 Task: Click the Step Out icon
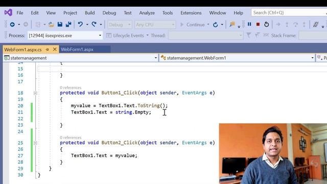point(304,25)
